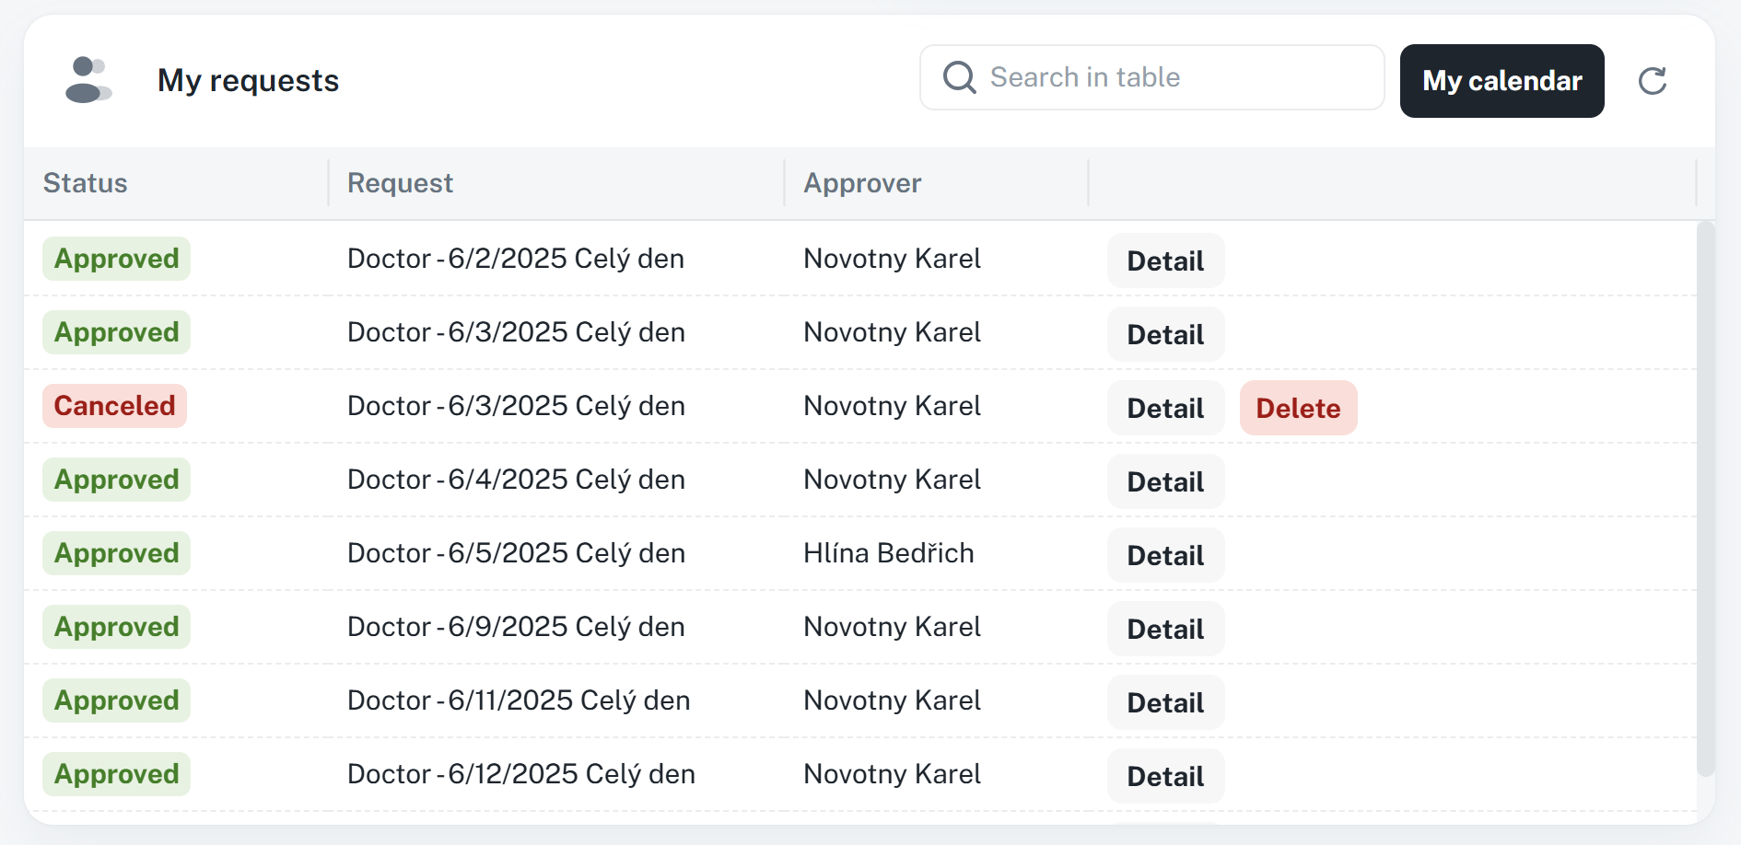This screenshot has width=1741, height=845.
Task: Sort by the Request column header
Action: point(400,183)
